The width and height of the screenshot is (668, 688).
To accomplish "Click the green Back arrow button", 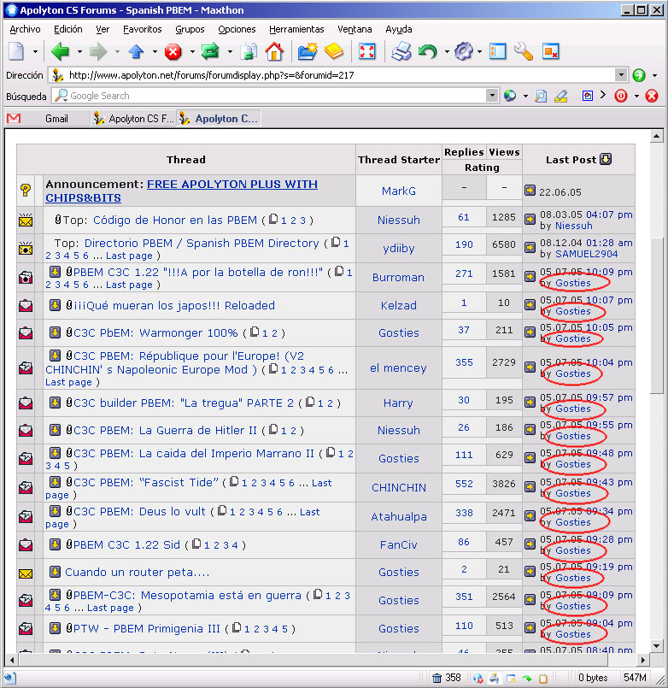I will click(x=59, y=52).
